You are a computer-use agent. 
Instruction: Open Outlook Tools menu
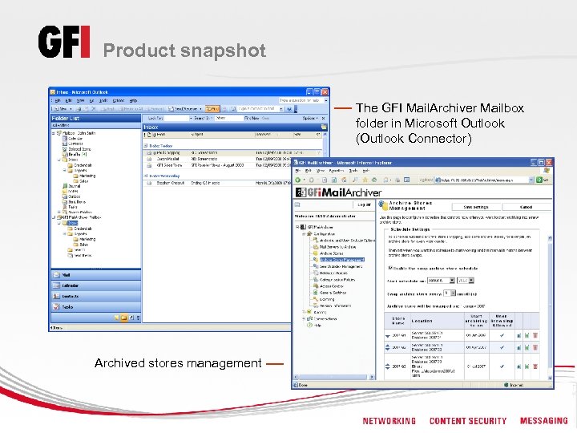tap(103, 100)
